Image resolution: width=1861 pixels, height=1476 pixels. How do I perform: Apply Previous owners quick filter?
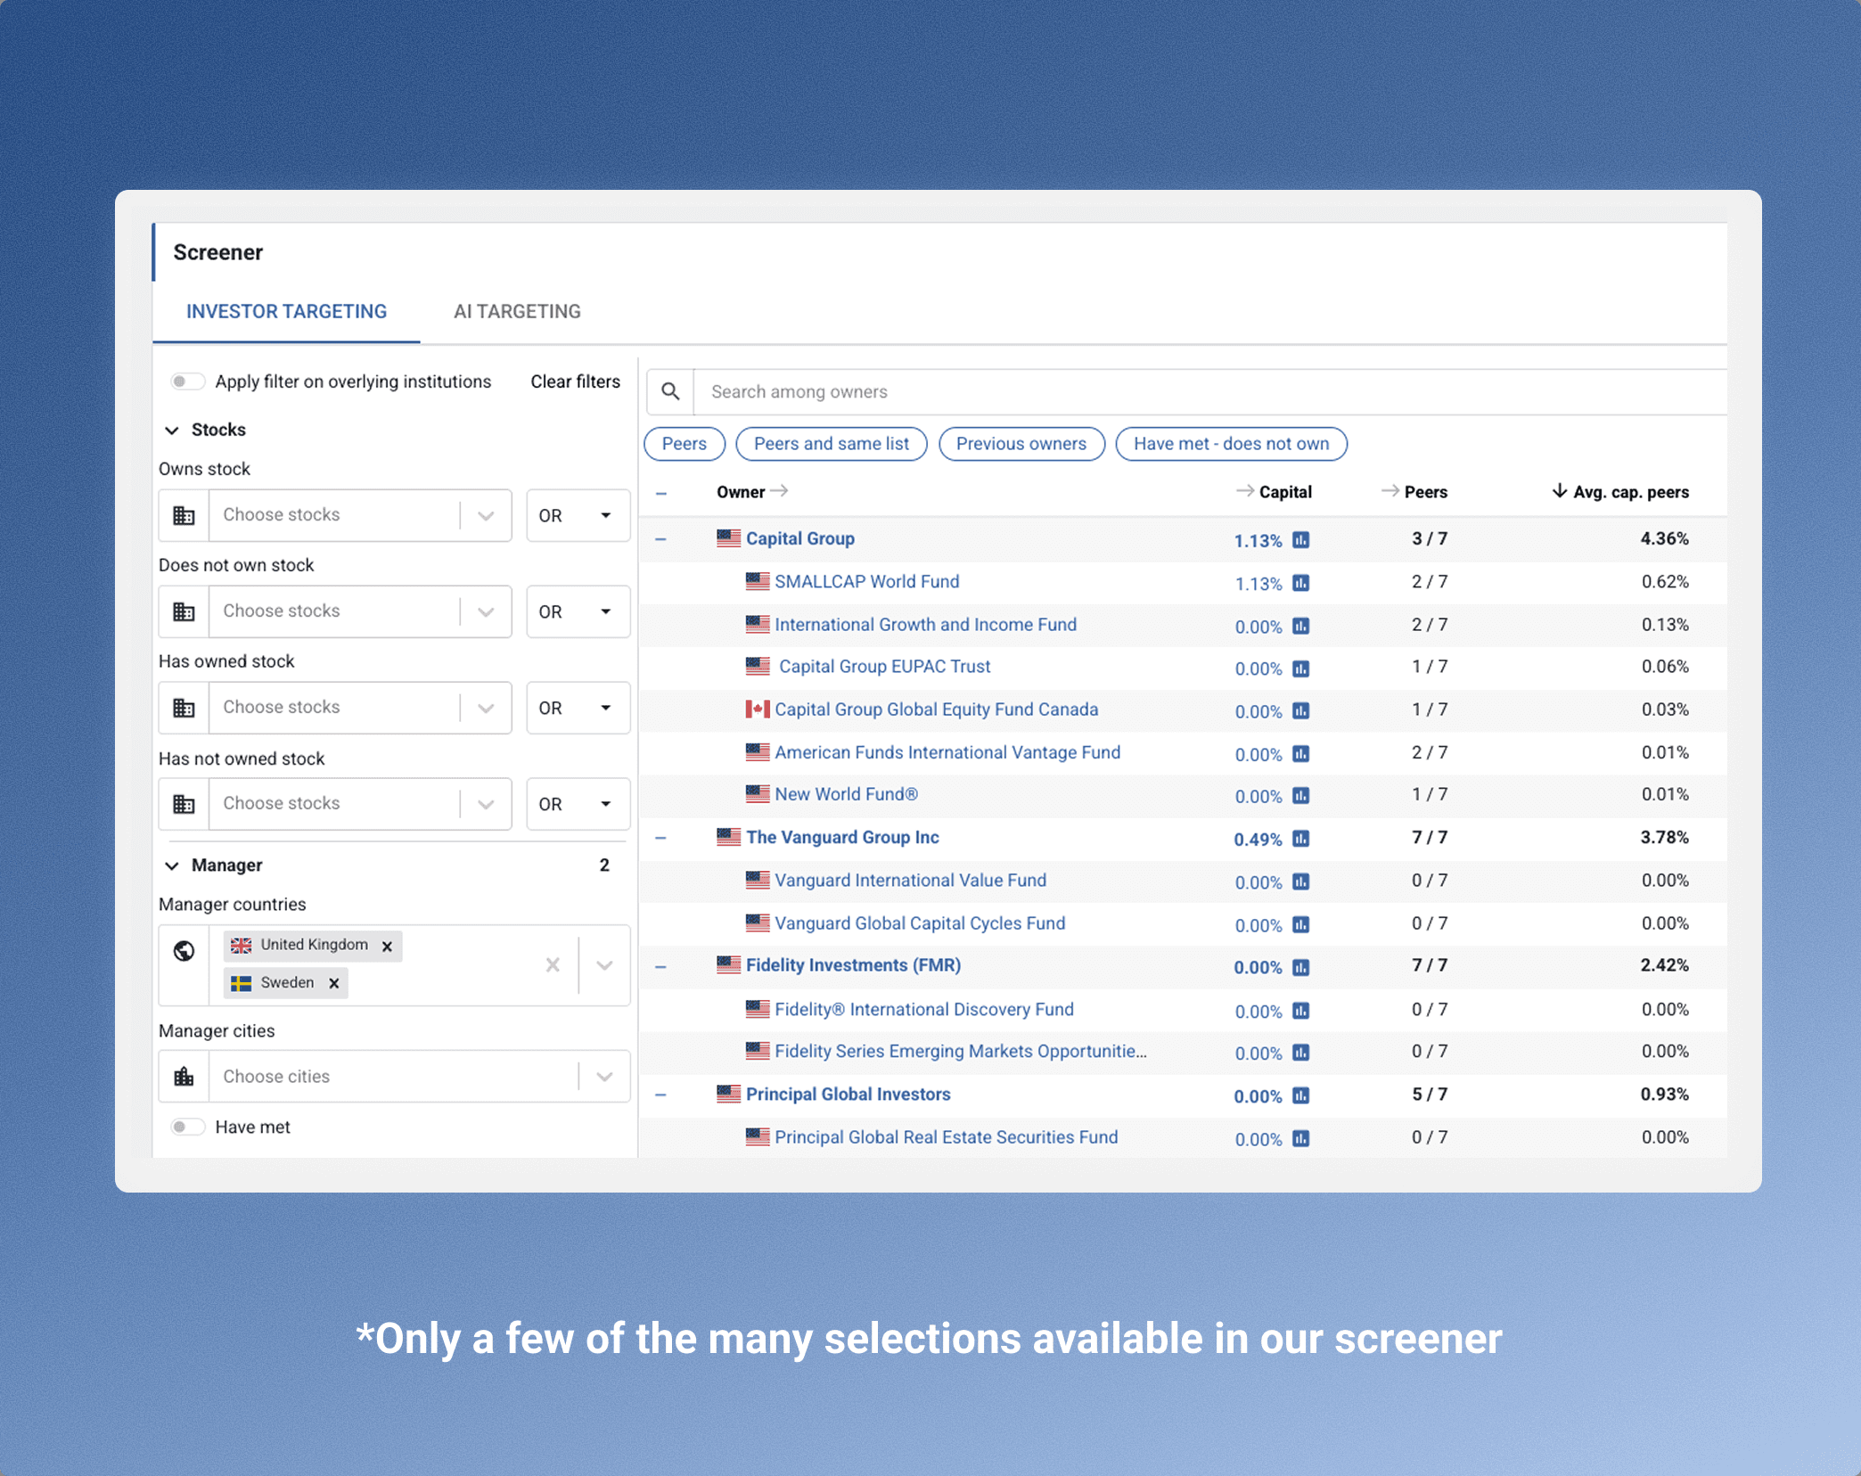pyautogui.click(x=1021, y=444)
